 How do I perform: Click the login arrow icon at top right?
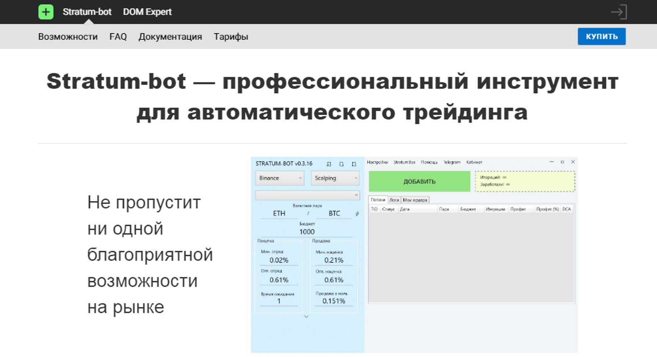[618, 12]
